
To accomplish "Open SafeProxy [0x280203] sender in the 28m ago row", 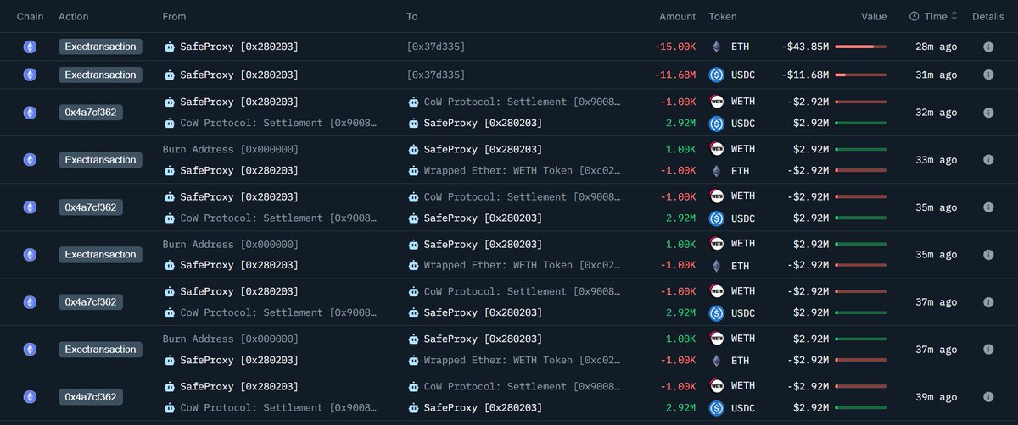I will (239, 47).
